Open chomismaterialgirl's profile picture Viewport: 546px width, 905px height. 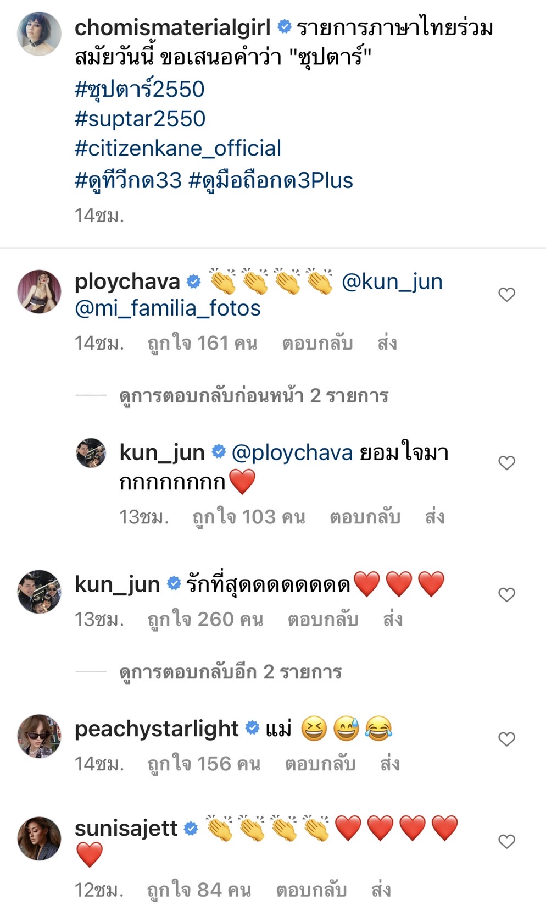pyautogui.click(x=37, y=34)
